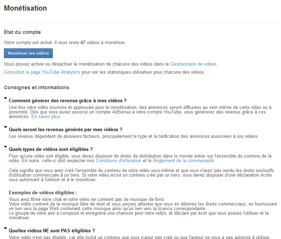This screenshot has height=239, width=281.
Task: Click question title Quels seront les revenus générés
Action: pyautogui.click(x=65, y=129)
